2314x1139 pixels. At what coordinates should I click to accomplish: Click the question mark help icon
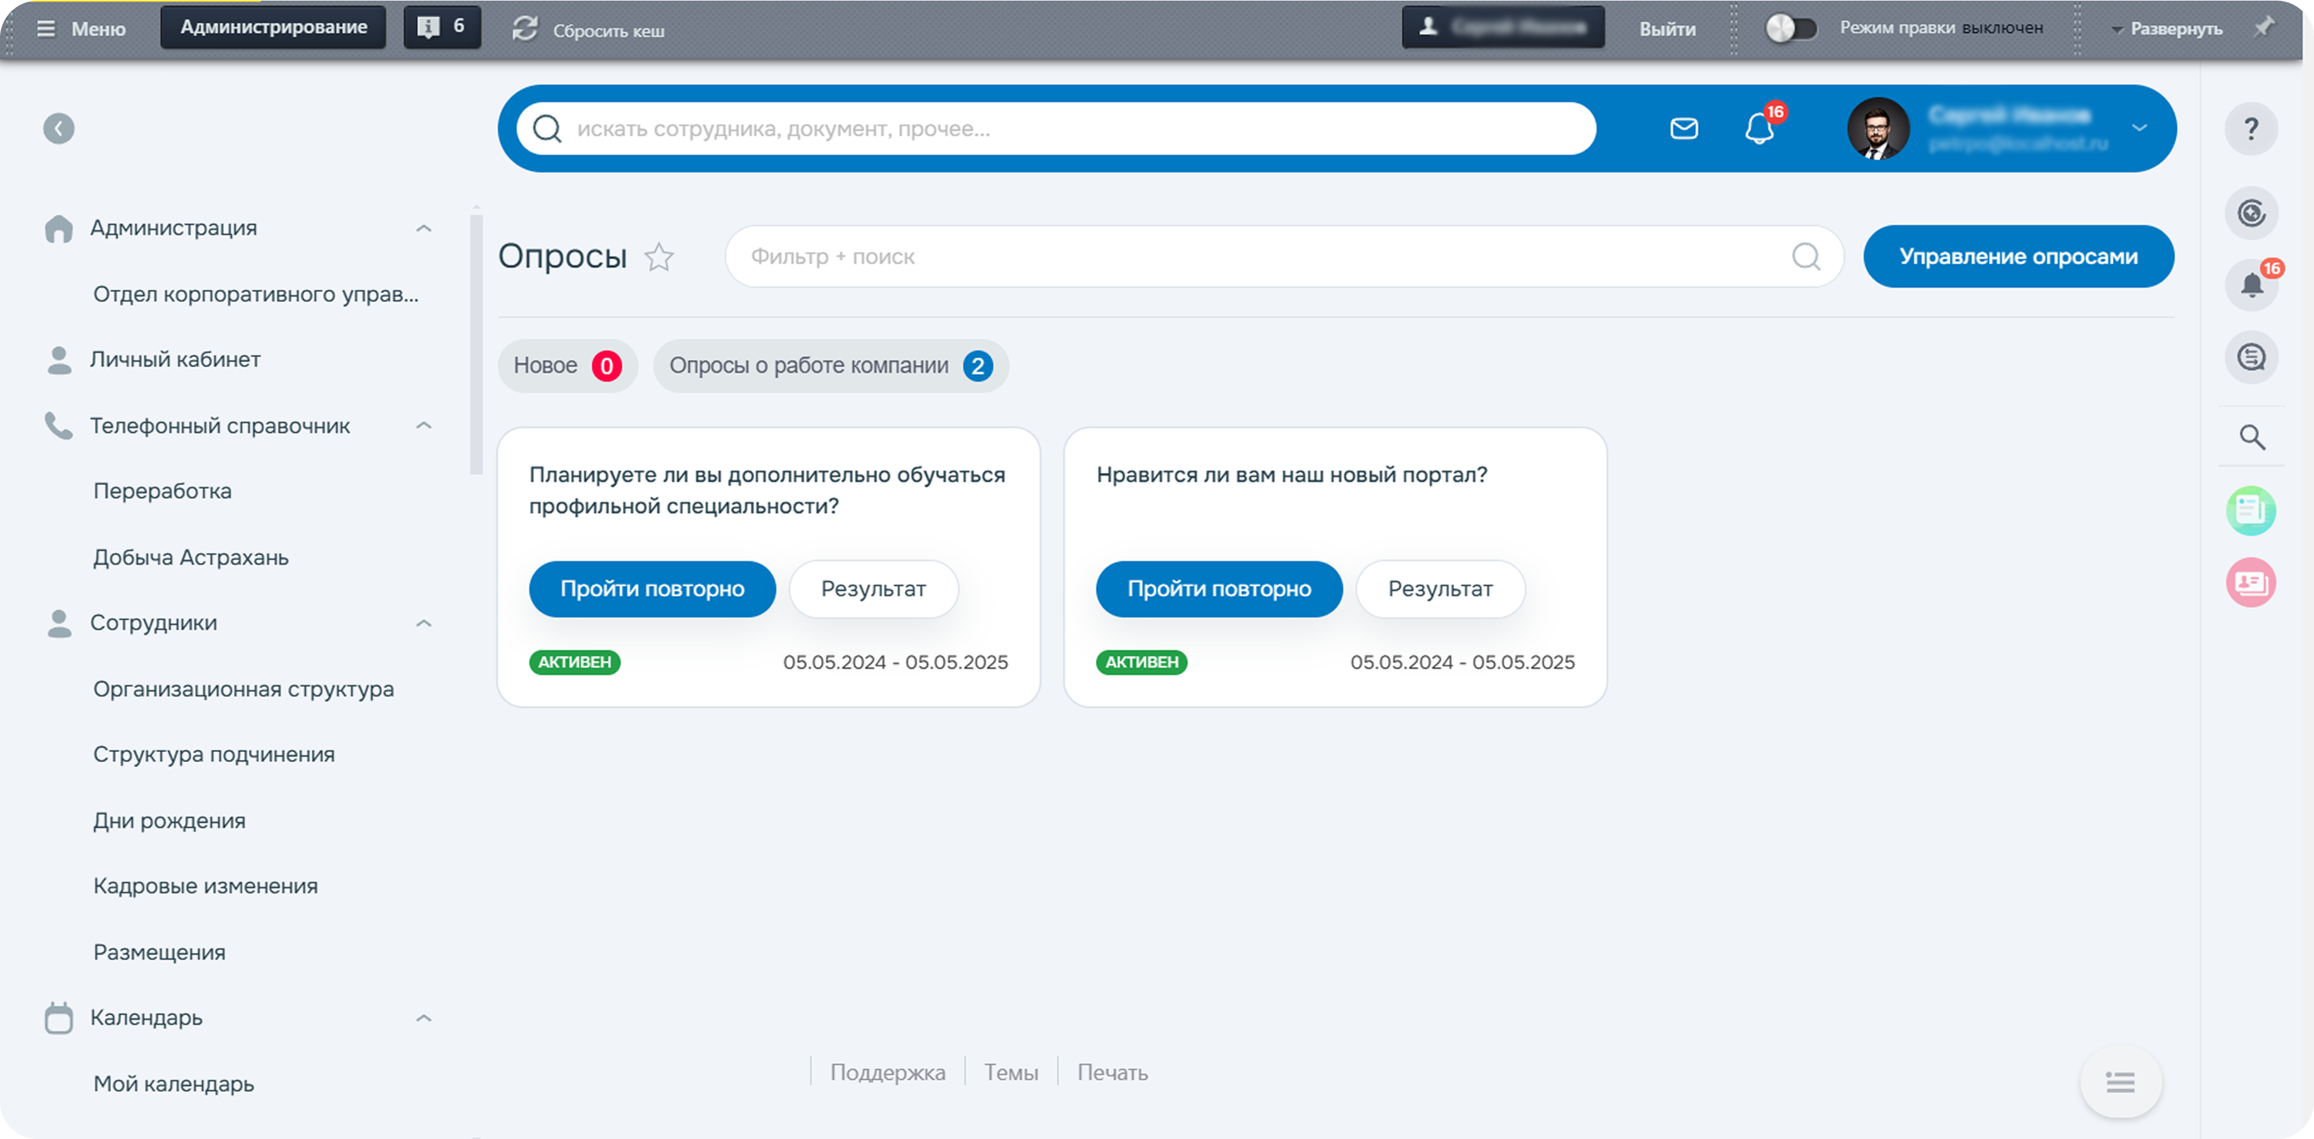pos(2250,129)
